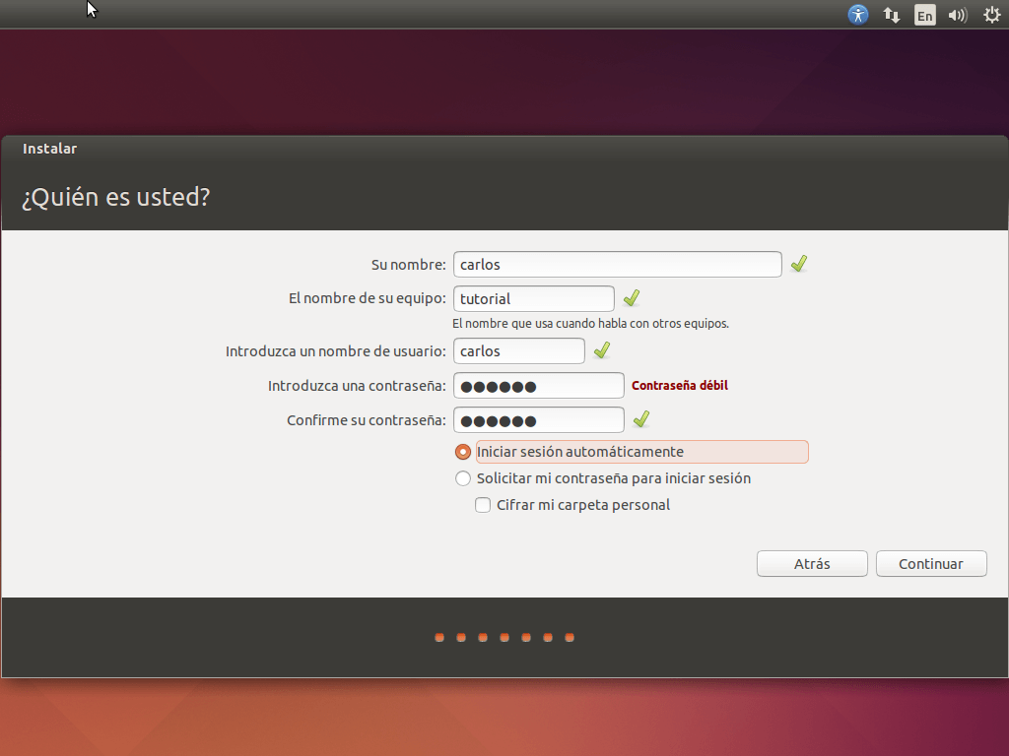Image resolution: width=1009 pixels, height=756 pixels.
Task: Enable Cifrar mi carpeta personal checkbox
Action: (x=483, y=505)
